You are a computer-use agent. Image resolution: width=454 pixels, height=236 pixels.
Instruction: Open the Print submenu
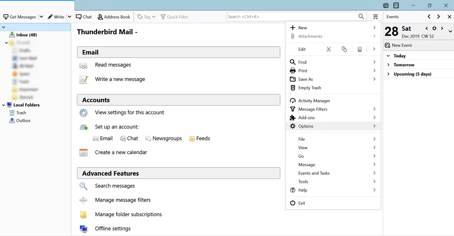click(x=333, y=71)
